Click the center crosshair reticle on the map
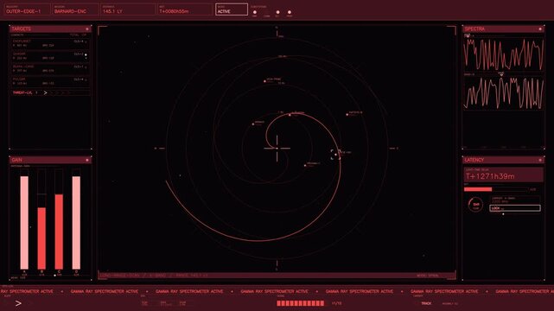Image resolution: width=554 pixels, height=311 pixels. point(277,149)
